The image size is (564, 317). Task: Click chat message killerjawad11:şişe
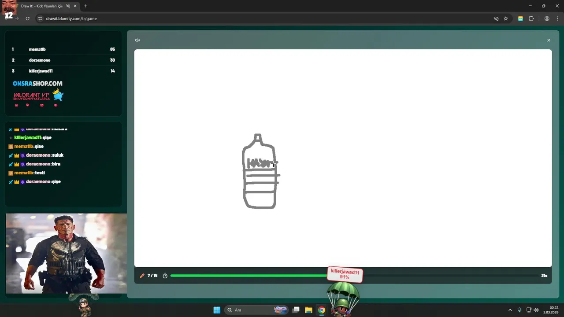33,137
